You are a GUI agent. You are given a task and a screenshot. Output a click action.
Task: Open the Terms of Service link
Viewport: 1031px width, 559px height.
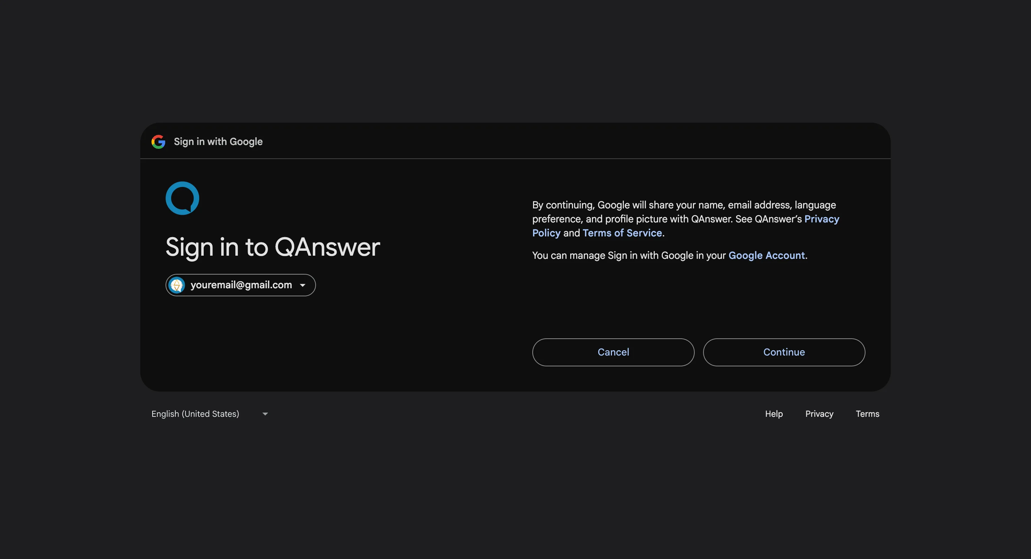622,233
